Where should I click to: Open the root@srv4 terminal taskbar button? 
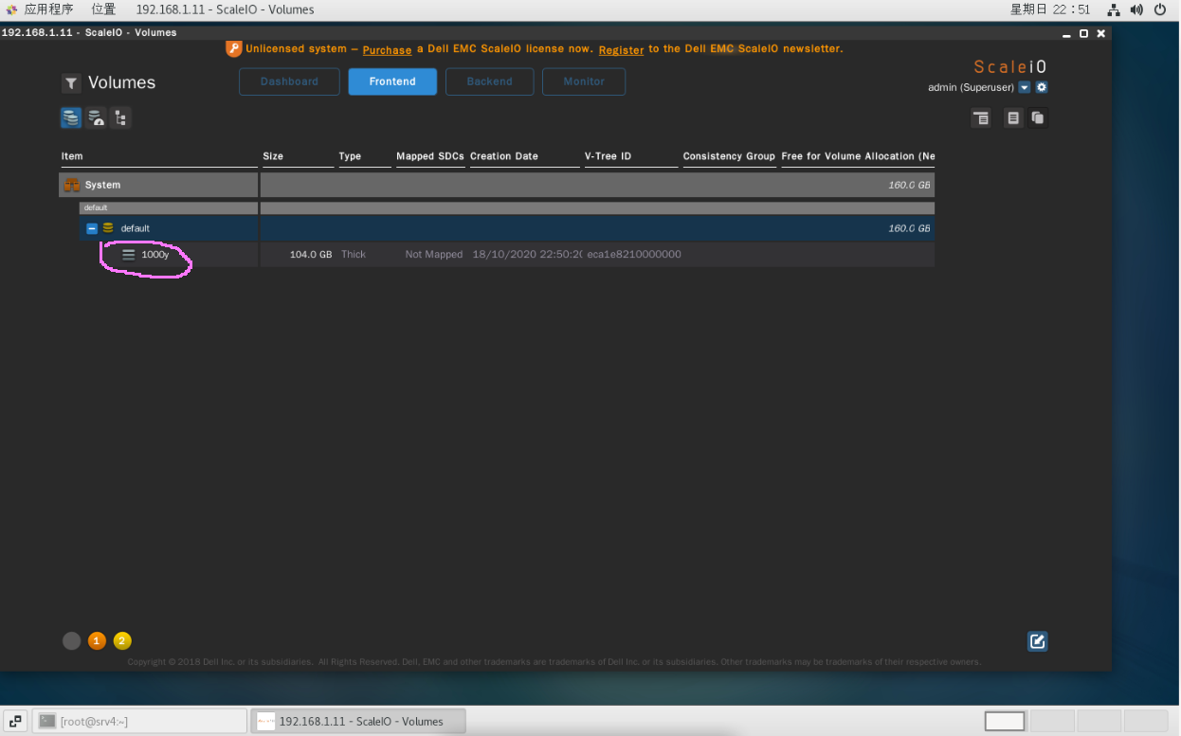[140, 721]
